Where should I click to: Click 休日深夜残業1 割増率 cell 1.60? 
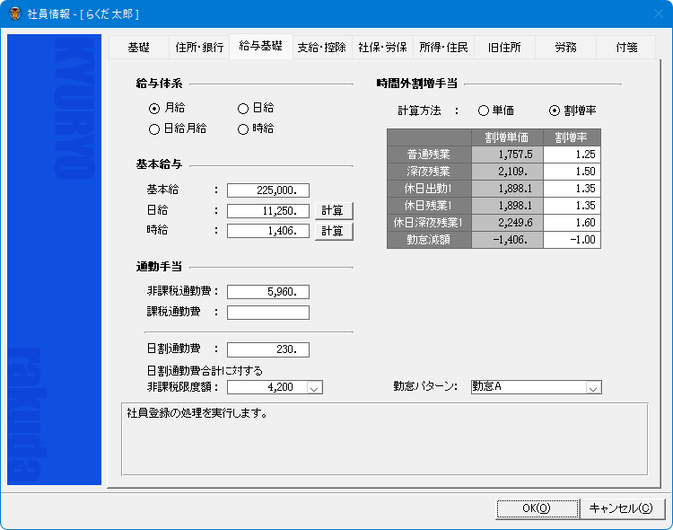[572, 223]
